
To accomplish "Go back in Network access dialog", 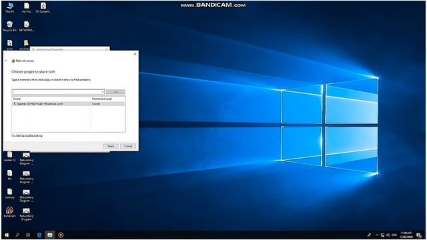I will [7, 61].
